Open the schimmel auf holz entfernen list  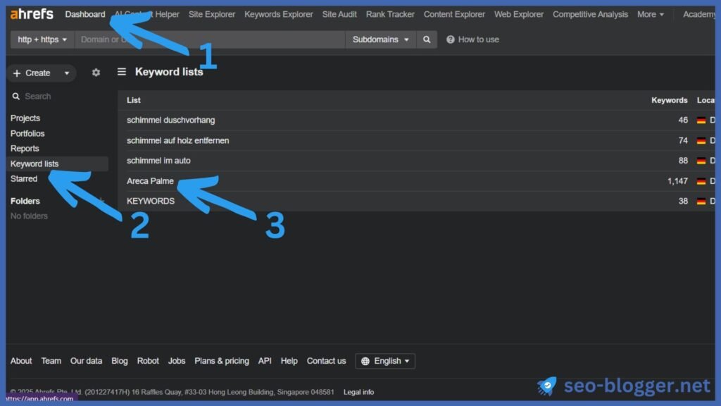coord(178,140)
